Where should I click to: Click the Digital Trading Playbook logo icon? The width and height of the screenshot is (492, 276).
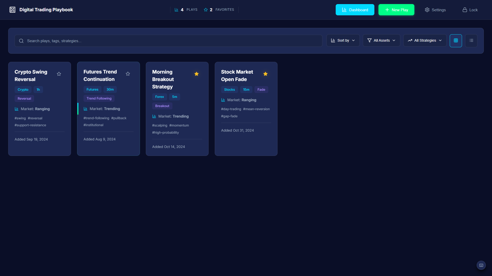tap(12, 9)
